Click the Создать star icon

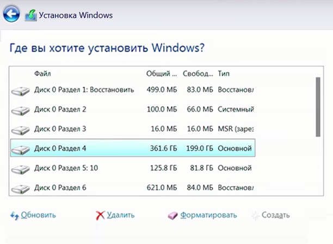[x=256, y=216]
